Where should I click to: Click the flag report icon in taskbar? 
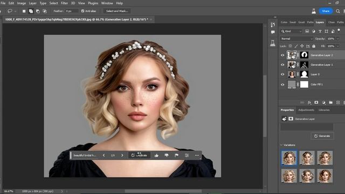[176, 155]
